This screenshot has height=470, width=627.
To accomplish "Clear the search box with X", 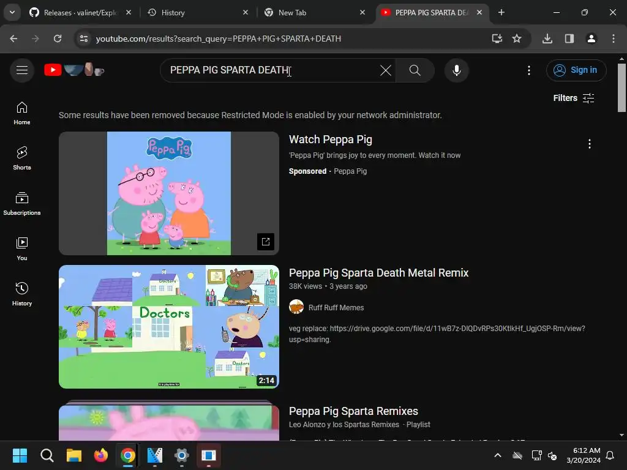I will pyautogui.click(x=386, y=70).
